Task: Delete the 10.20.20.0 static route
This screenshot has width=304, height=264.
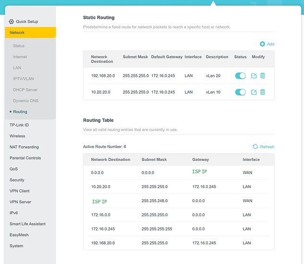Action: pos(263,92)
